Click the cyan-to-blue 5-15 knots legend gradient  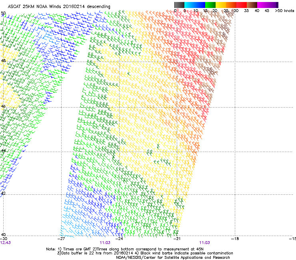(x=195, y=5)
